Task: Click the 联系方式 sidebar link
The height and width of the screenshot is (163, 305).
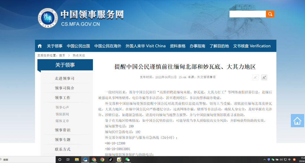Action: pyautogui.click(x=63, y=149)
